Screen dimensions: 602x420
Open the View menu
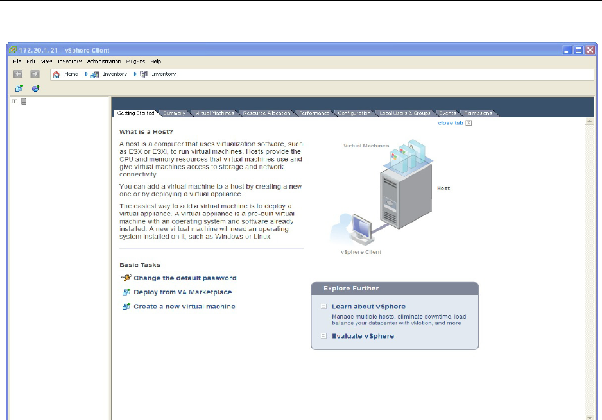46,62
